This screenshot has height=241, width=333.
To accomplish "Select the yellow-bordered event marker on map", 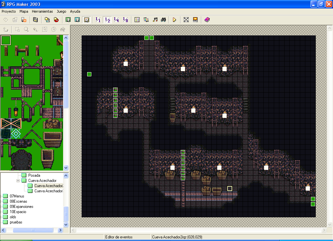I will click(230, 189).
